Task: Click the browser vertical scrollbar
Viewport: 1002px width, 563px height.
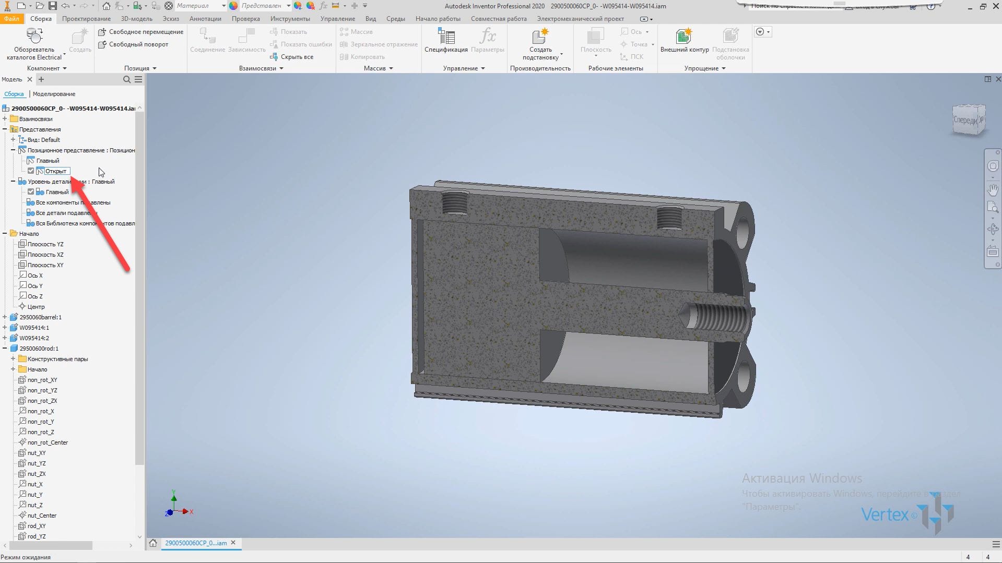Action: (x=139, y=287)
